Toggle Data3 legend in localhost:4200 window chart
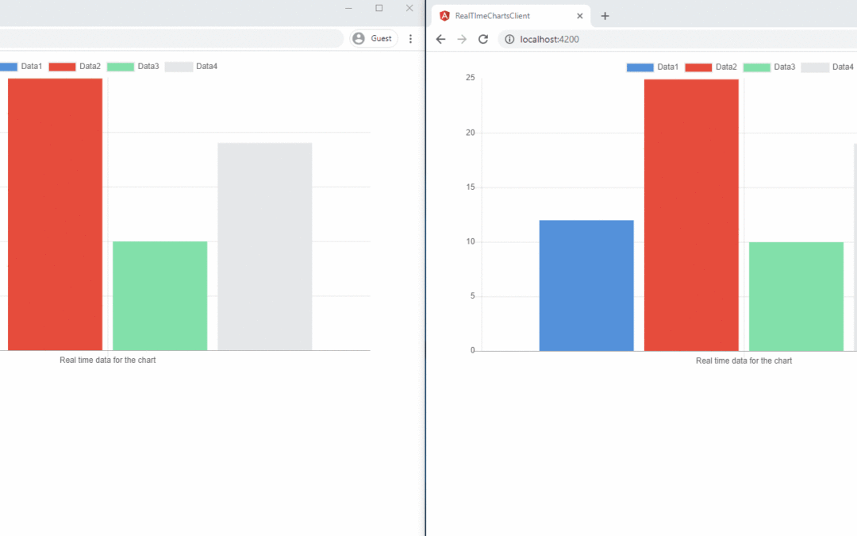857x536 pixels. (769, 67)
